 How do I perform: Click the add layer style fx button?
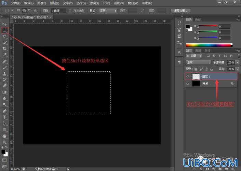coord(201,169)
